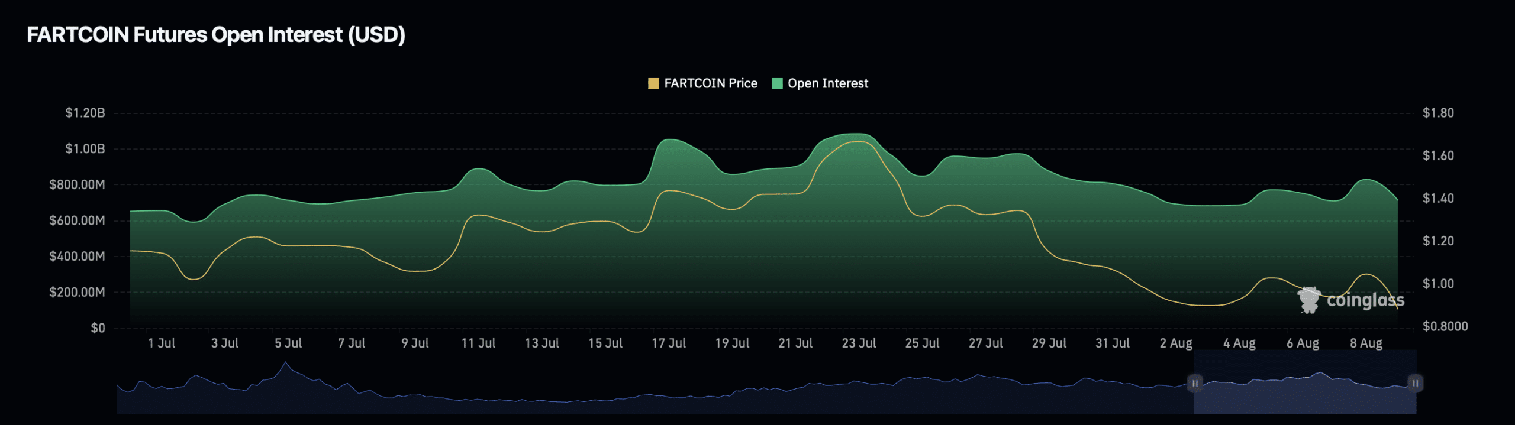Click the left range slider handle
The width and height of the screenshot is (1515, 425).
[1195, 383]
